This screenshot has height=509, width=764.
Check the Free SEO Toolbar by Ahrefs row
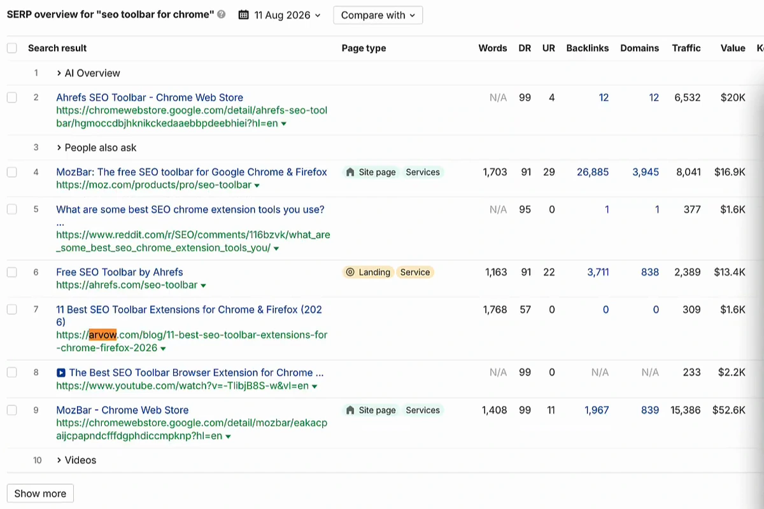coord(11,272)
